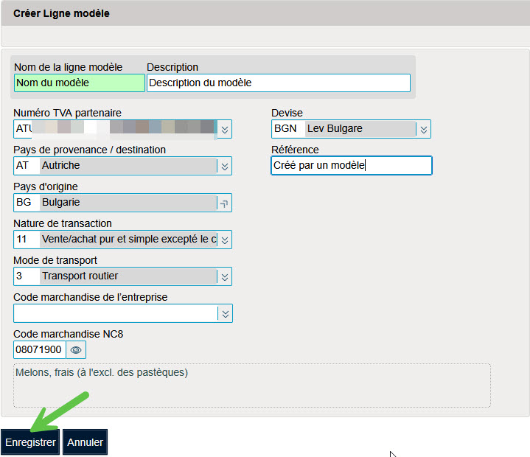Click the Enregistrer button
Screen dimensions: 530x457
pos(30,442)
